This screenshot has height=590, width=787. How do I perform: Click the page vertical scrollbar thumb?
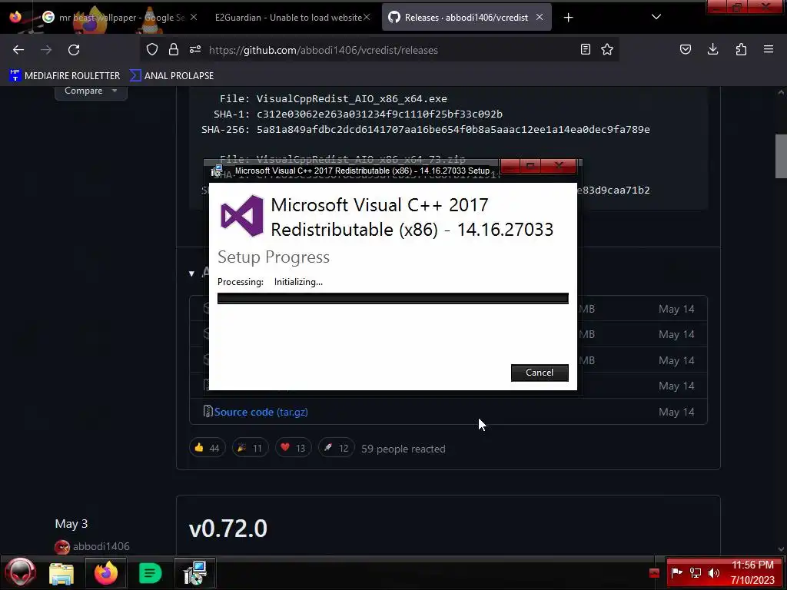[781, 156]
